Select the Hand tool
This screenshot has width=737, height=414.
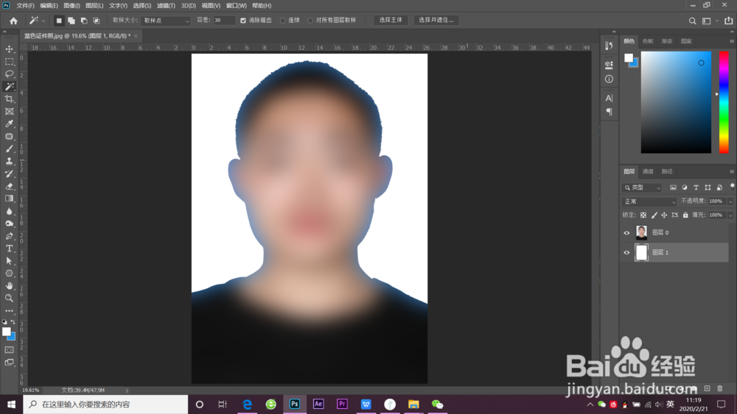click(x=9, y=285)
